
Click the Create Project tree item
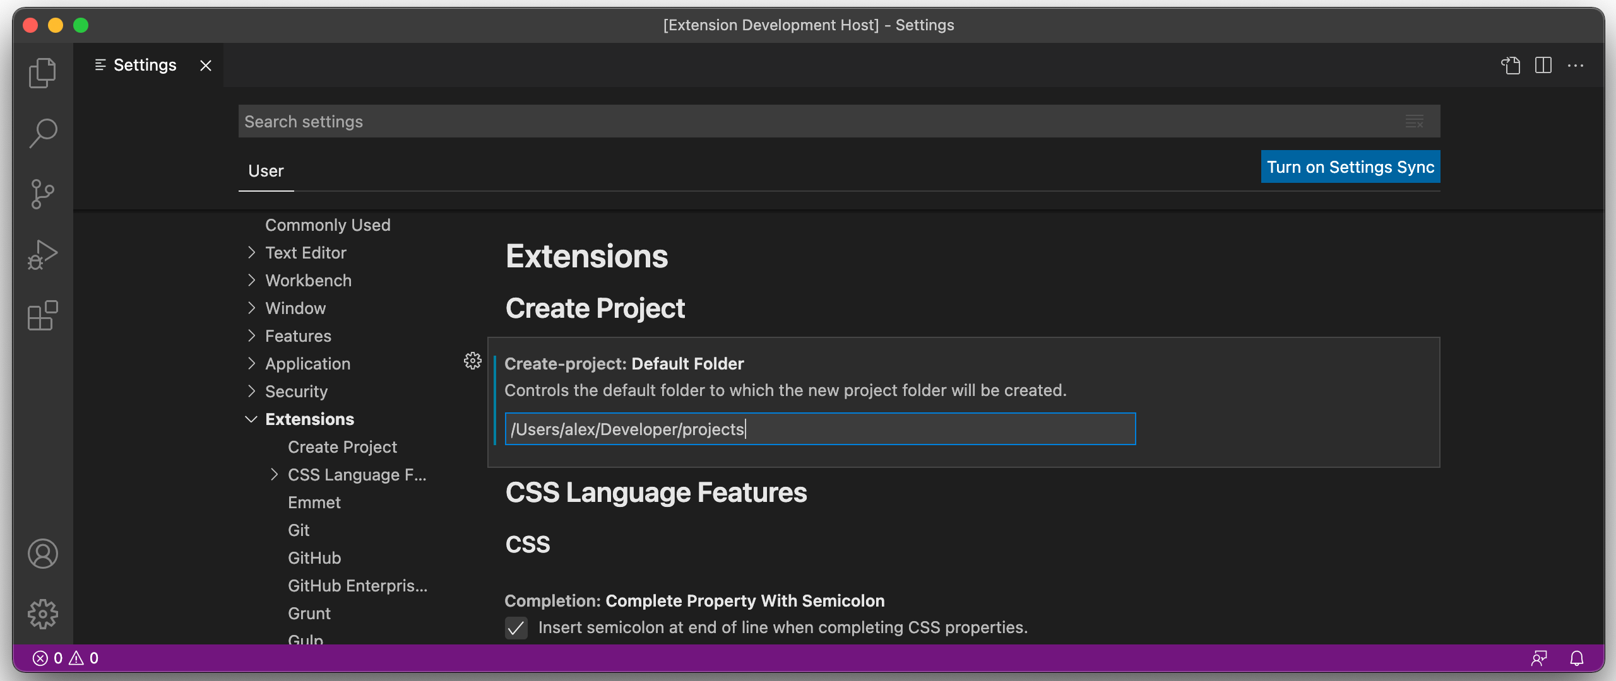[342, 445]
